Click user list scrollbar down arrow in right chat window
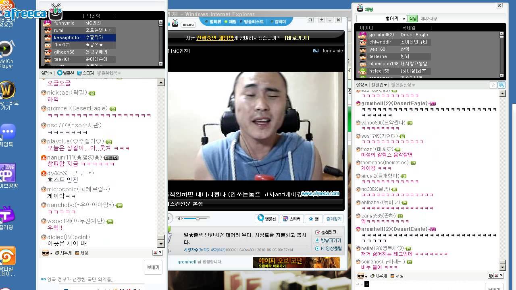516x290 pixels. (x=502, y=75)
